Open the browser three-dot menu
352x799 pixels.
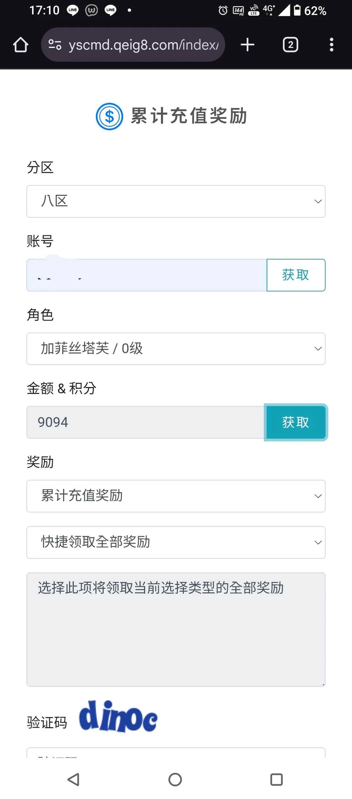(332, 45)
